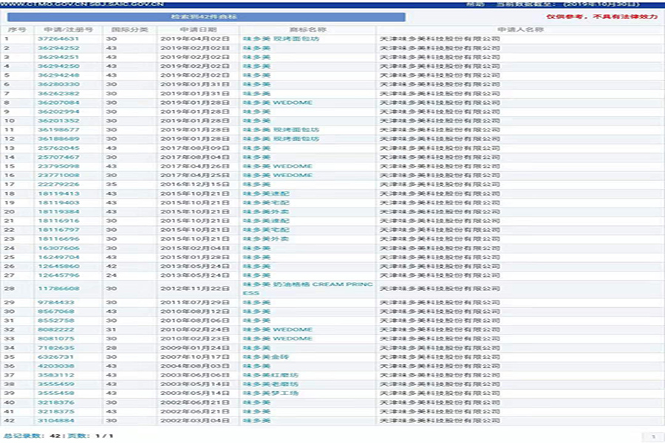Select the 味多美梦工场 trademark name
This screenshot has width=665, height=443.
coord(270,394)
